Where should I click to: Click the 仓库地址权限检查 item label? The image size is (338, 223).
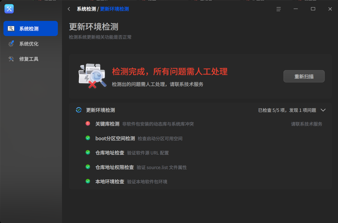coord(115,167)
